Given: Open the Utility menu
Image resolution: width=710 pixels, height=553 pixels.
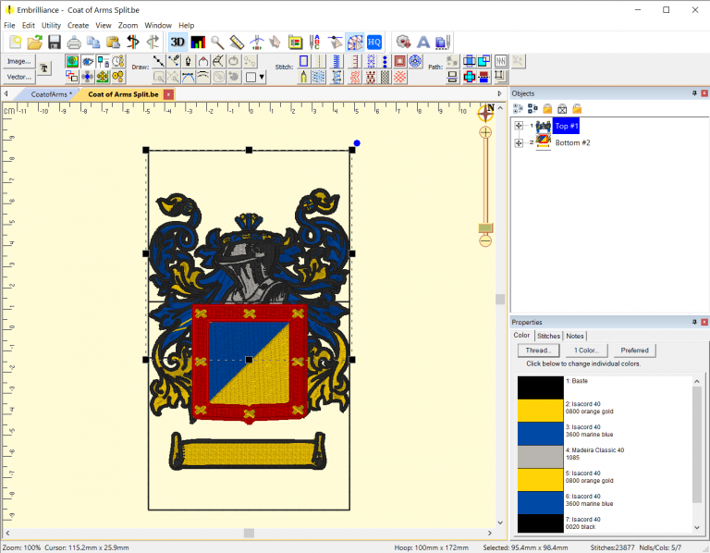Looking at the screenshot, I should (x=51, y=25).
